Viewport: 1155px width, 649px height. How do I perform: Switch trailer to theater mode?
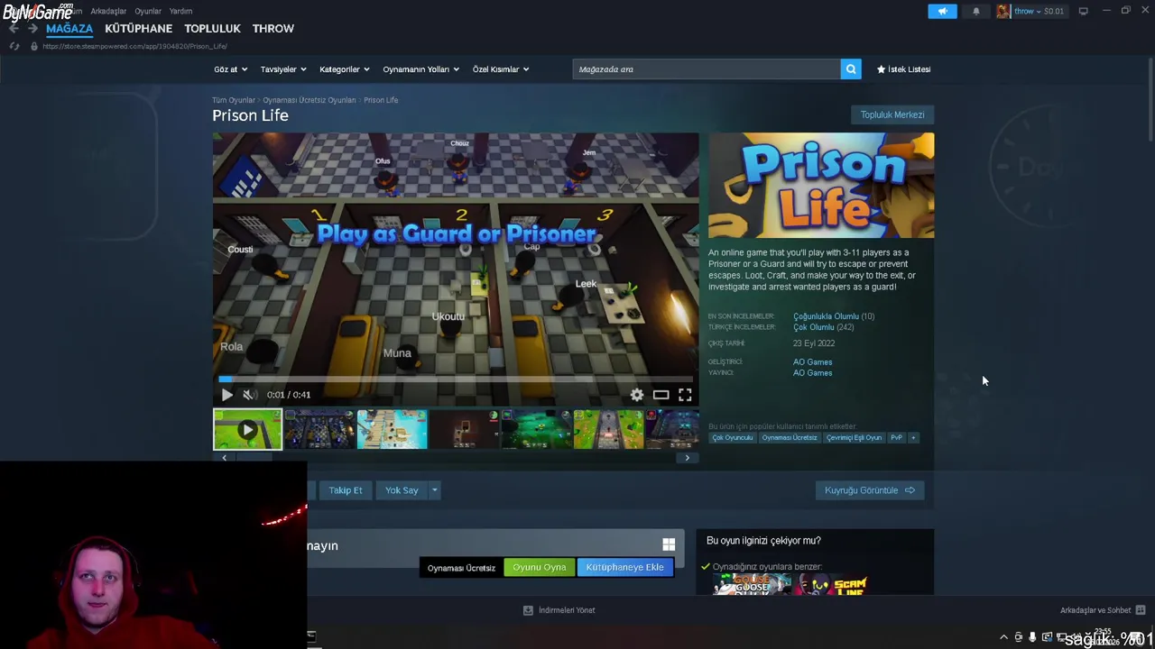(x=661, y=395)
